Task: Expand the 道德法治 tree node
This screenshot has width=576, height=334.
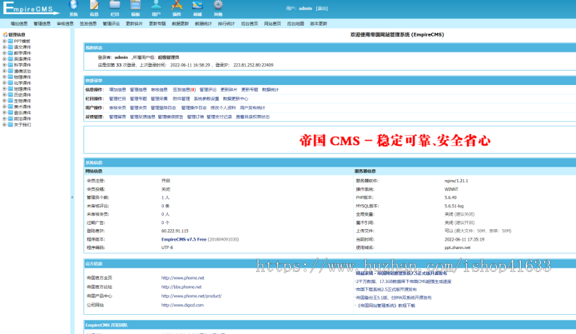Action: (4, 71)
